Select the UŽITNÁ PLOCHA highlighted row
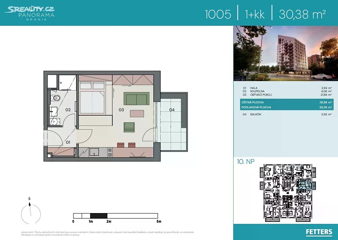Image resolution: width=338 pixels, height=240 pixels. [286, 102]
